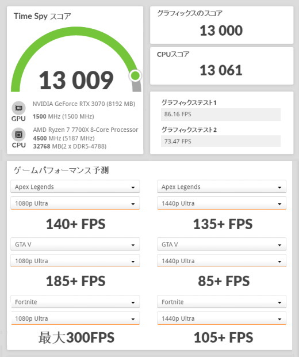Screen dimensions: 299x357
Task: Open the left Apex Legends game dropdown
Action: 75,187
